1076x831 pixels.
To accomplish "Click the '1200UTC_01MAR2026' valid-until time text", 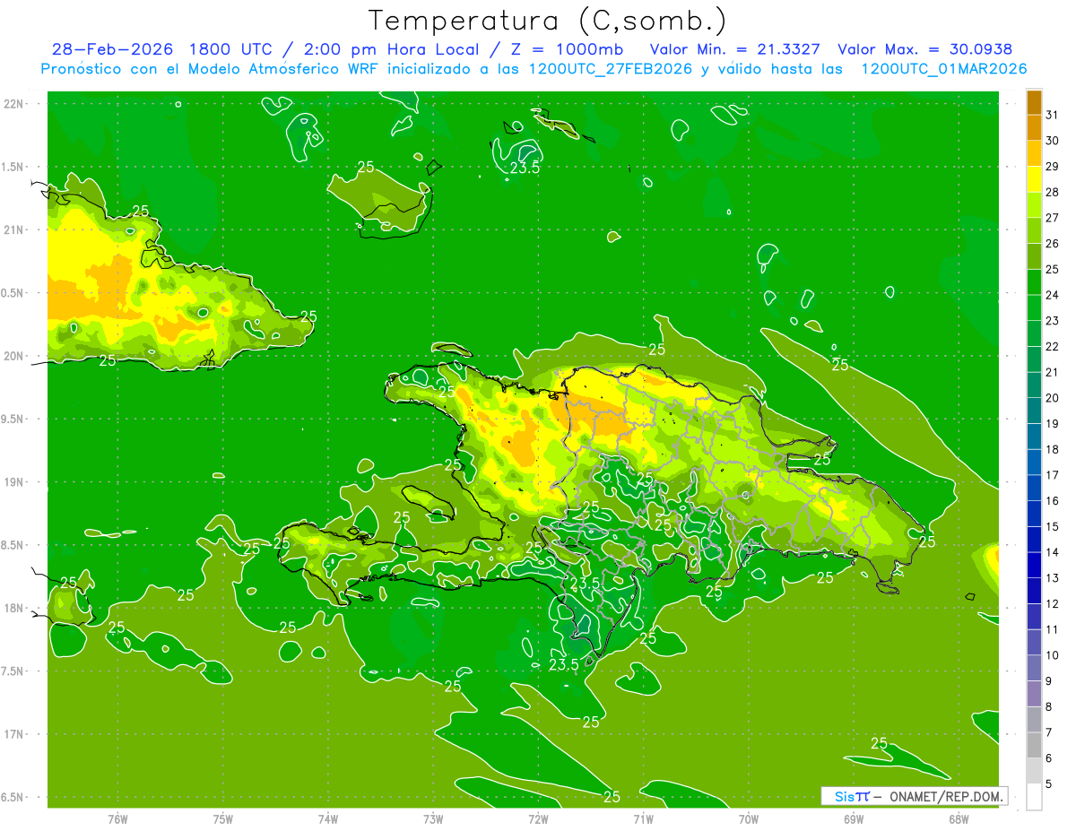I will [943, 69].
